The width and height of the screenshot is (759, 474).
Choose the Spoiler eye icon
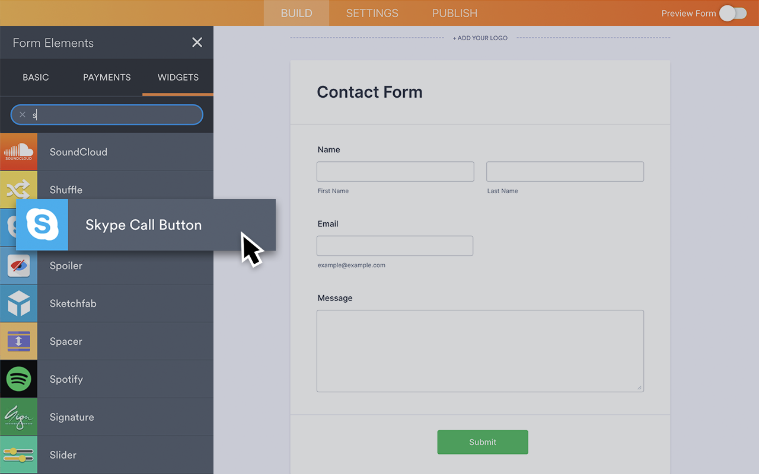pos(18,265)
